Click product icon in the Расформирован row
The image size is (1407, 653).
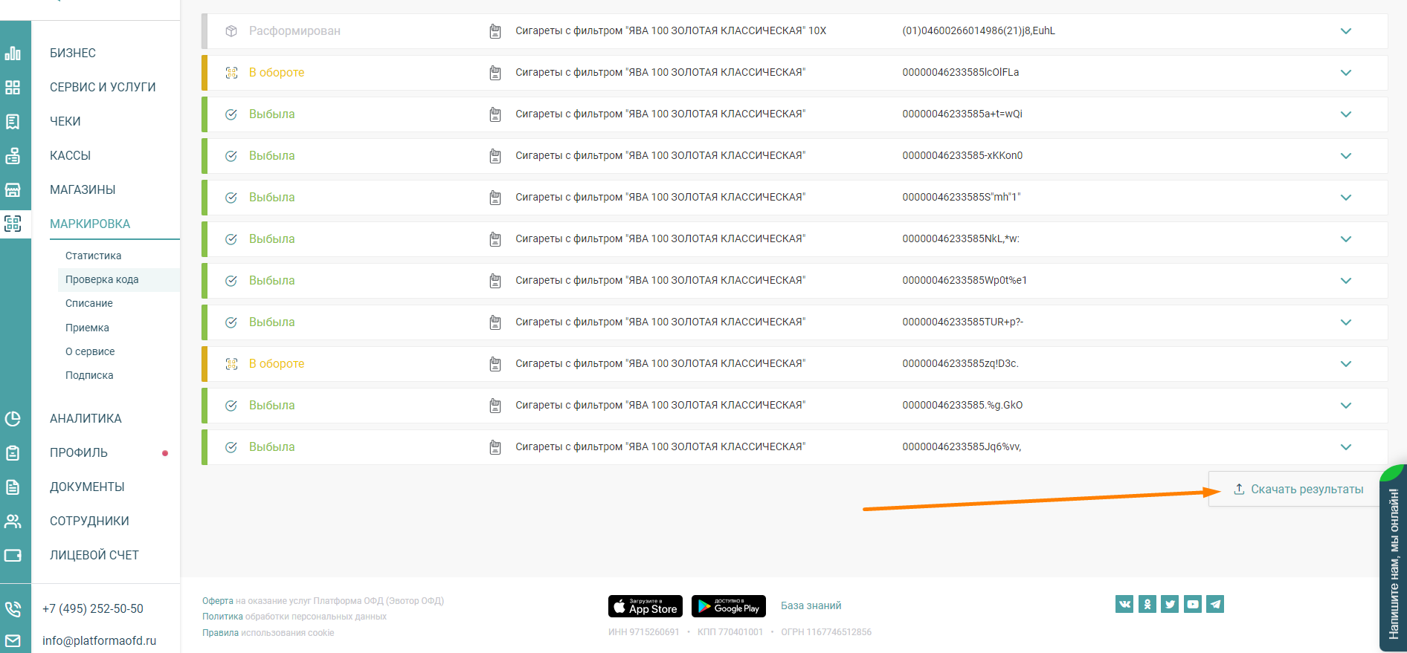click(495, 31)
